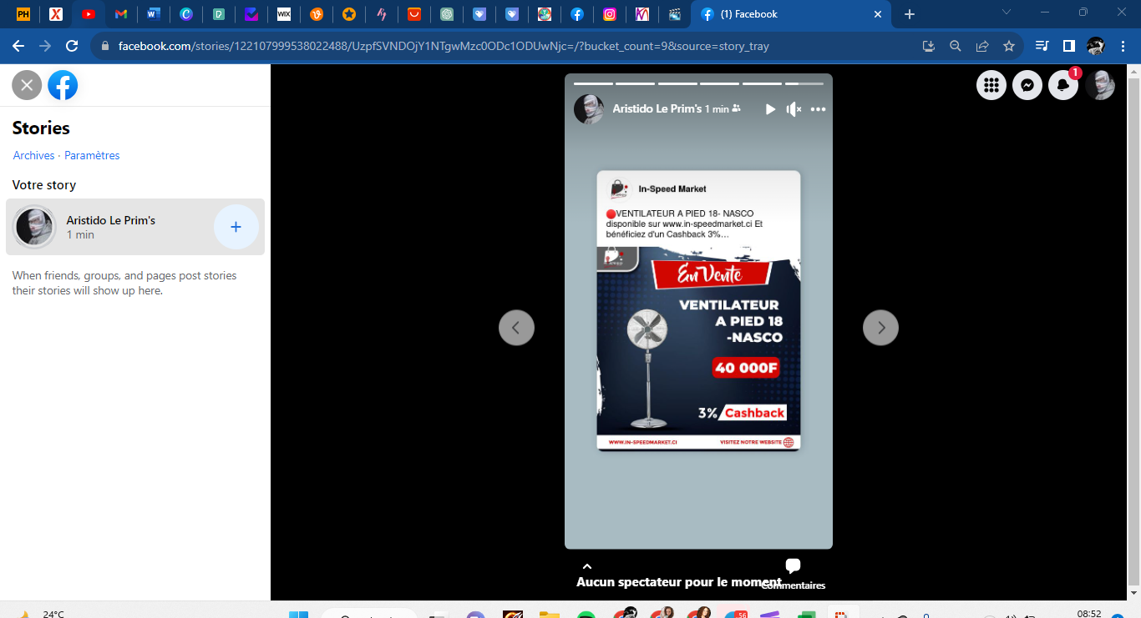Image resolution: width=1141 pixels, height=618 pixels.
Task: Add a new story with plus button
Action: click(x=236, y=227)
